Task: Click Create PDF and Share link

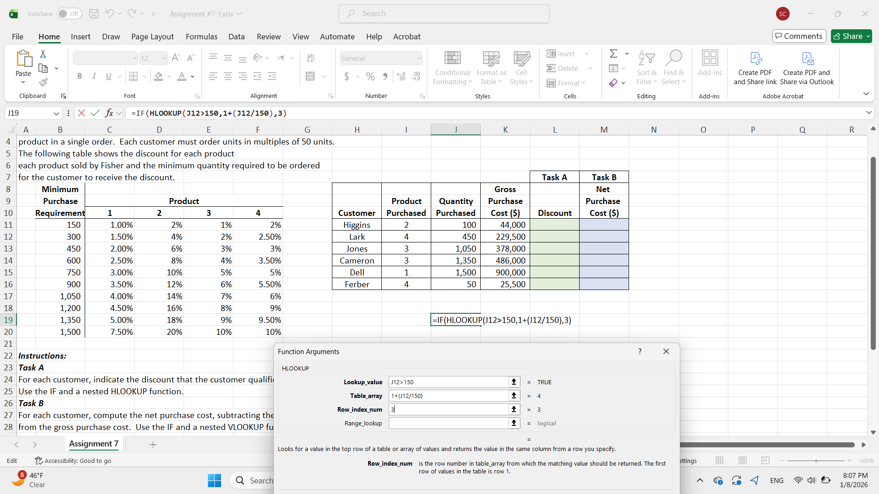Action: (x=755, y=68)
